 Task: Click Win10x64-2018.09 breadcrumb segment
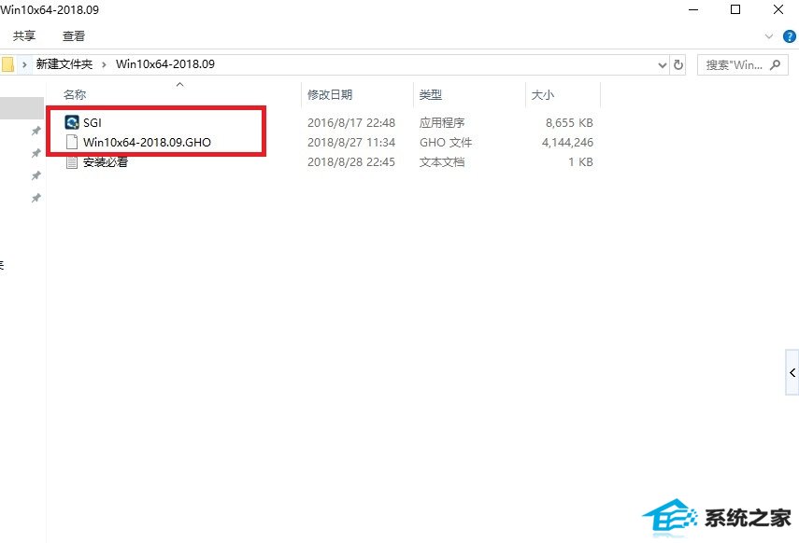(x=165, y=64)
